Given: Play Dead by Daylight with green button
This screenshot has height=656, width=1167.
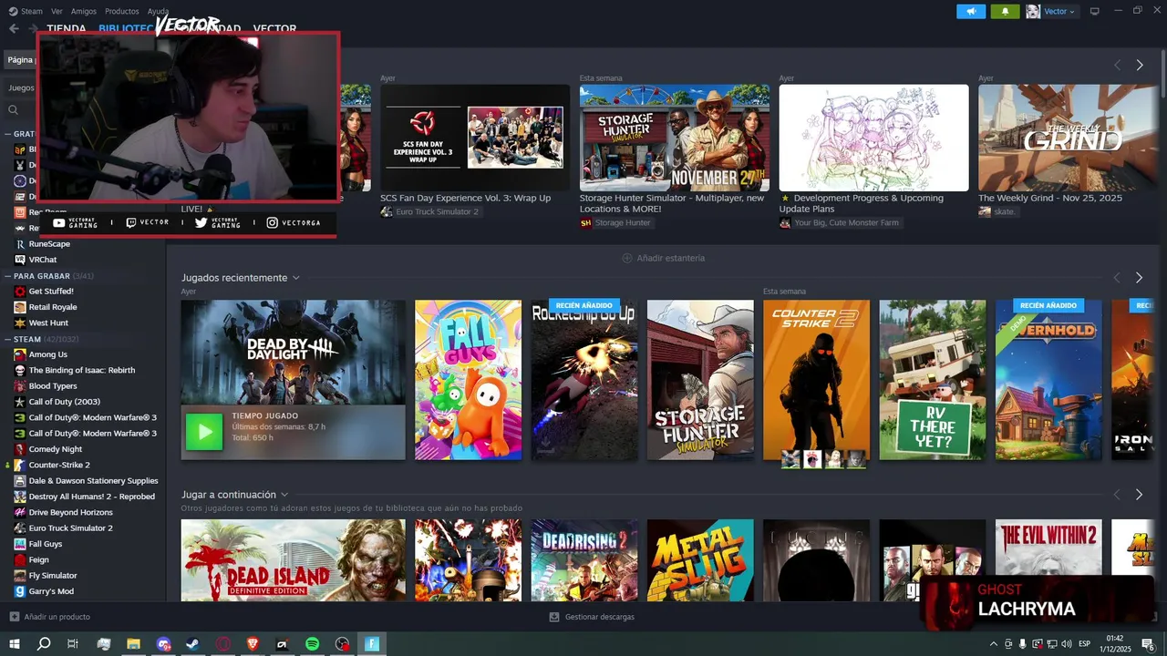Looking at the screenshot, I should [x=203, y=432].
